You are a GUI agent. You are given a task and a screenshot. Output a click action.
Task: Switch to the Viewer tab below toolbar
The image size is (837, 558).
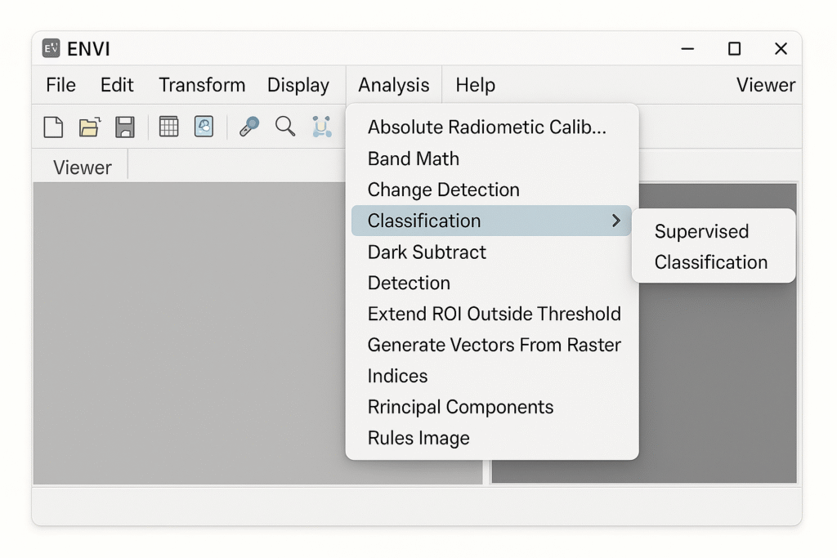[x=83, y=167]
